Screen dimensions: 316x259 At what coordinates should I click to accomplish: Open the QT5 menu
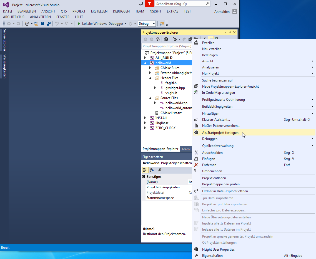click(x=64, y=11)
